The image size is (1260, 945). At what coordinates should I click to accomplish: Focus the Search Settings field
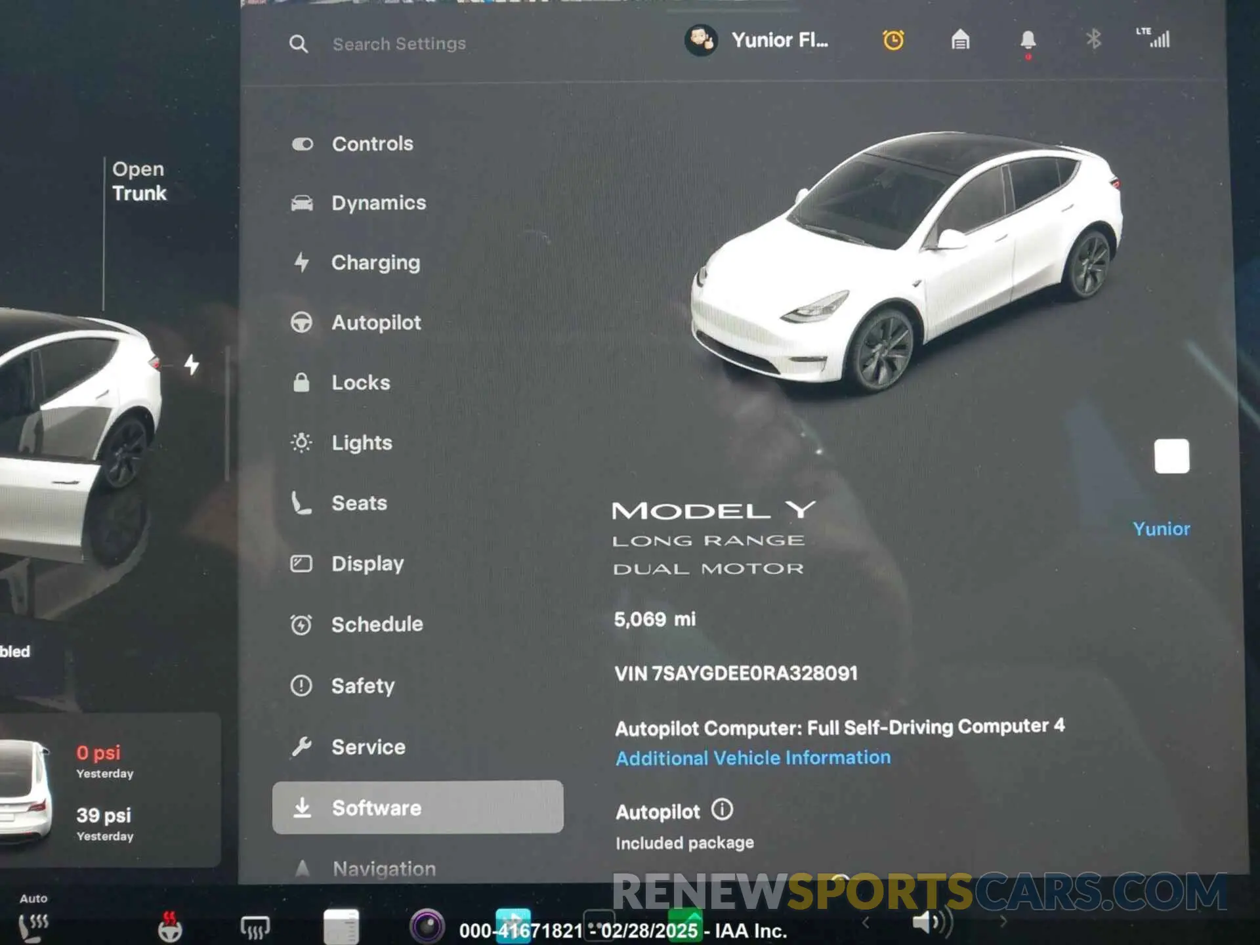399,44
